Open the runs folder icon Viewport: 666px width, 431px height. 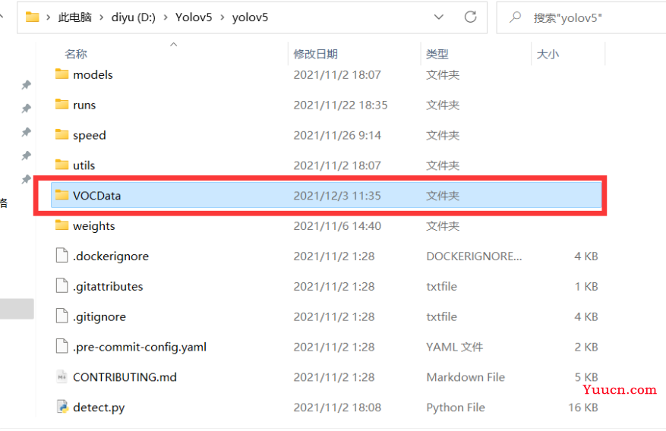(62, 105)
